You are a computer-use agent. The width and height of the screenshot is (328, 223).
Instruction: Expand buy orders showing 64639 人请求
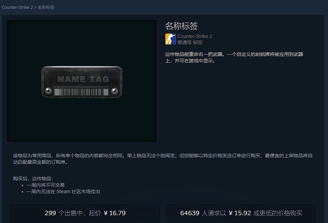click(242, 213)
